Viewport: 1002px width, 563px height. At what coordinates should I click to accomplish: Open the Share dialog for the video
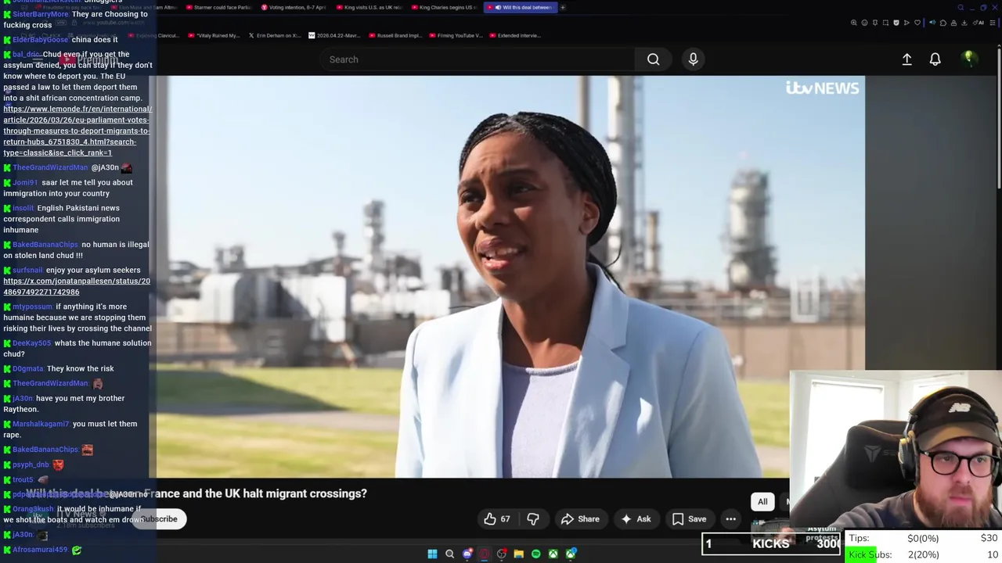tap(580, 519)
